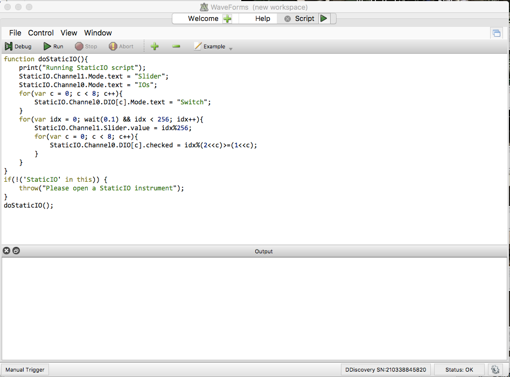This screenshot has height=377, width=510.
Task: Click the throw "Please open a StaticIO instrument" line
Action: 101,188
